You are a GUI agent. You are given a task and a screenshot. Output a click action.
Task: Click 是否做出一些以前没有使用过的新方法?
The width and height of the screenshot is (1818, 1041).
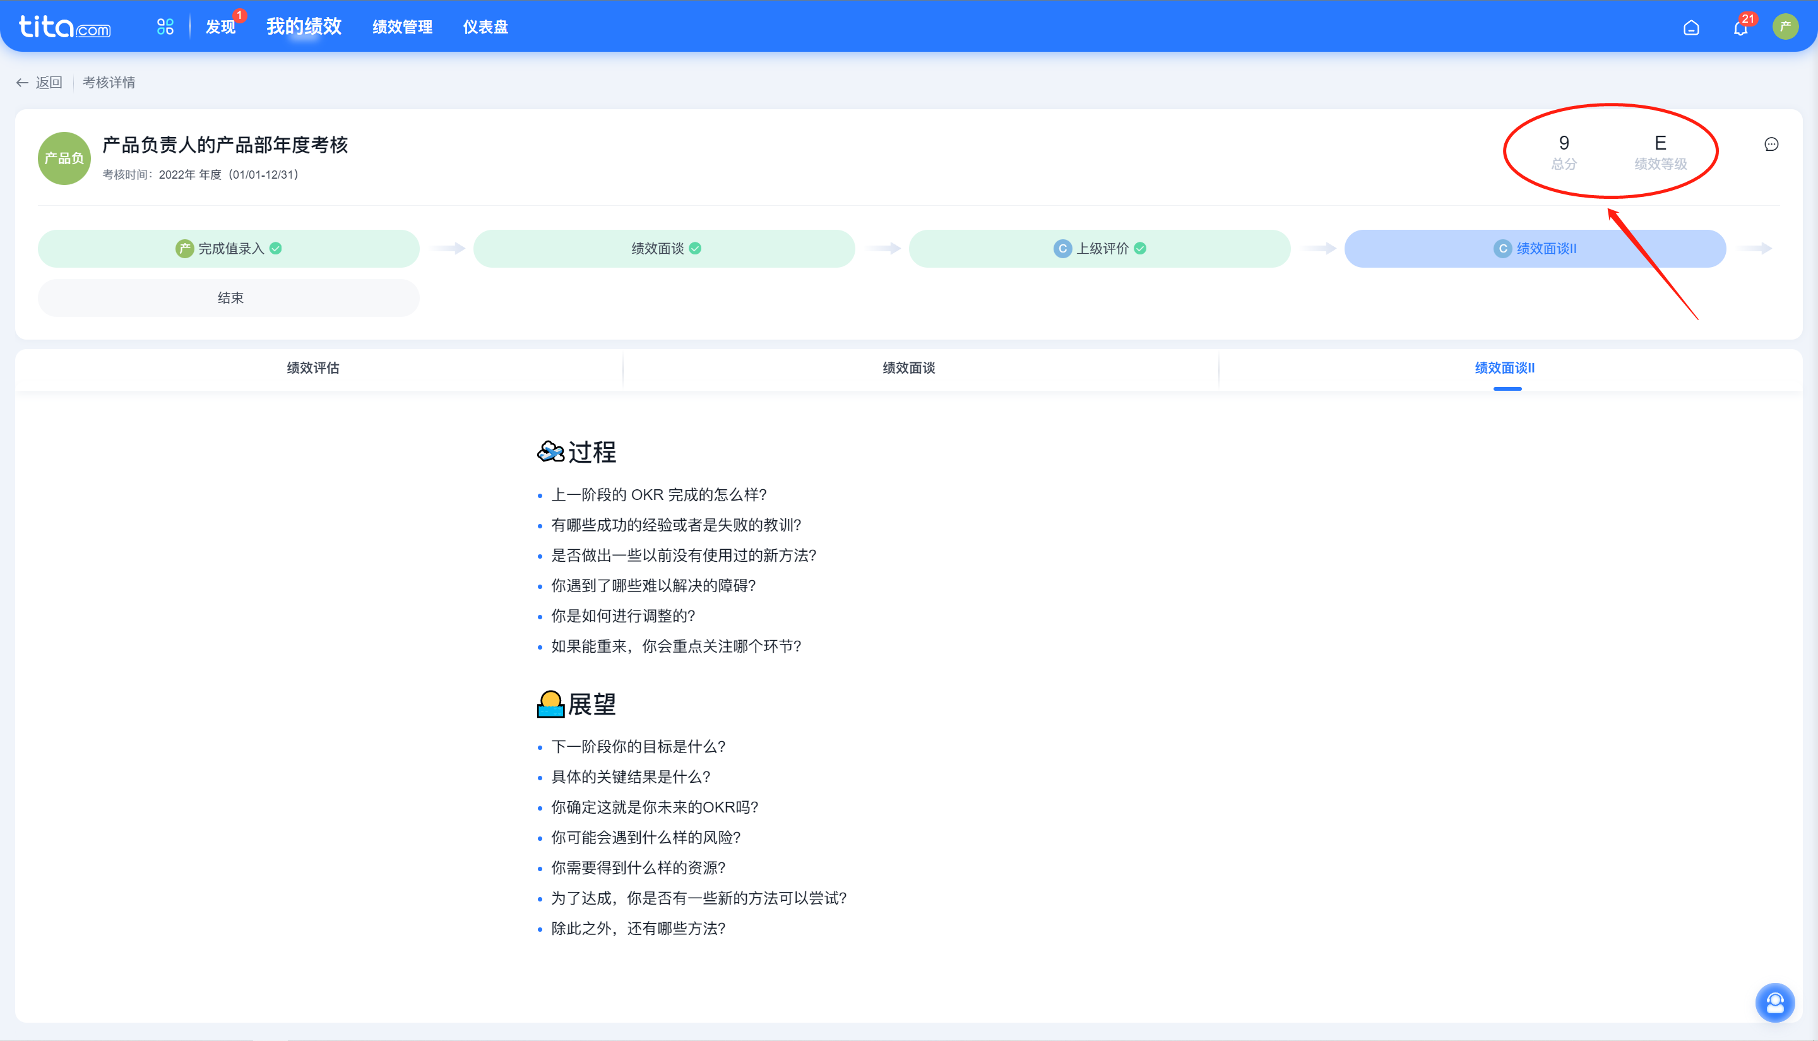[x=684, y=556]
